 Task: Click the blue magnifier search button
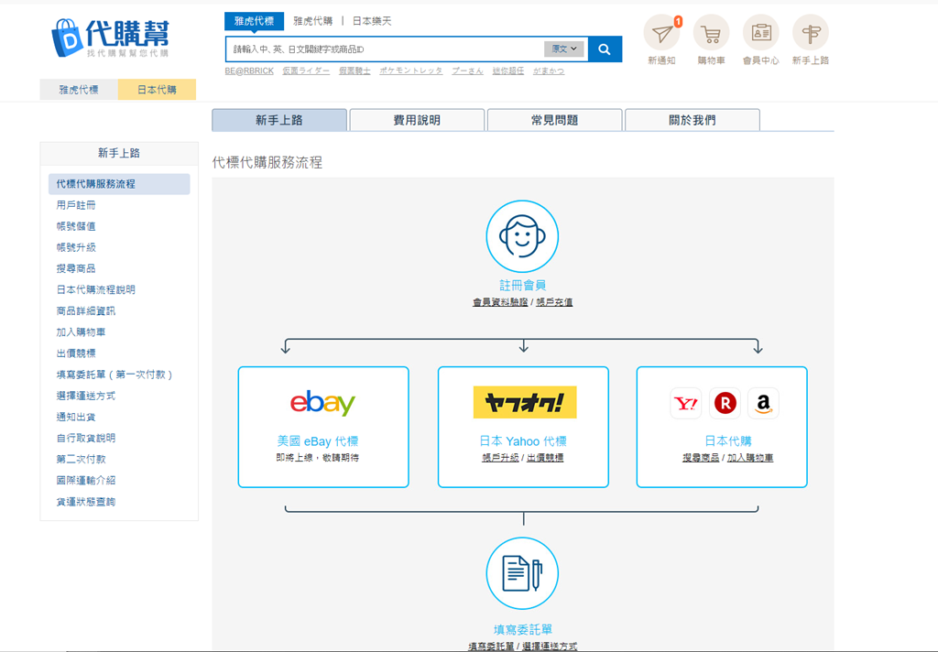(605, 49)
